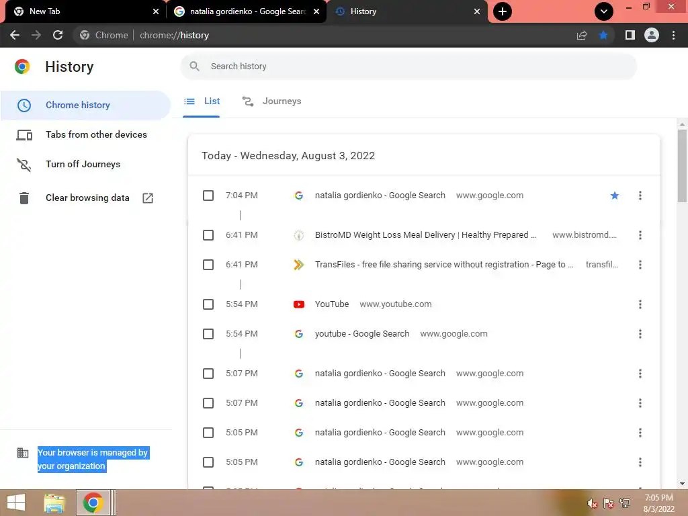Check the 7:04 PM natalia gordienko entry
Image resolution: width=688 pixels, height=516 pixels.
(208, 196)
